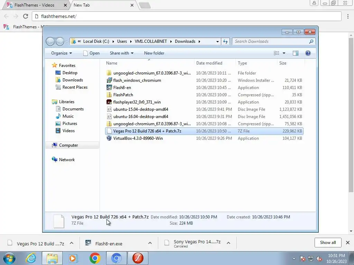Select Network in the navigation pane
The height and width of the screenshot is (265, 354).
click(x=67, y=159)
